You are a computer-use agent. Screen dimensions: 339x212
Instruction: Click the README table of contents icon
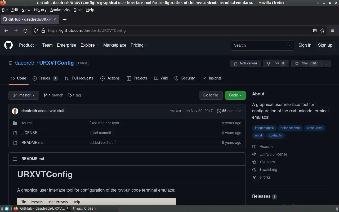(15, 159)
